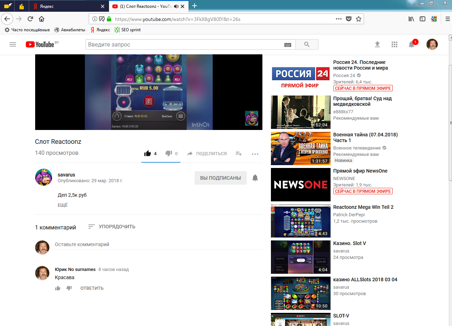Image resolution: width=452 pixels, height=326 pixels.
Task: Open the on-screen keyboard icon in search
Action: [x=288, y=45]
